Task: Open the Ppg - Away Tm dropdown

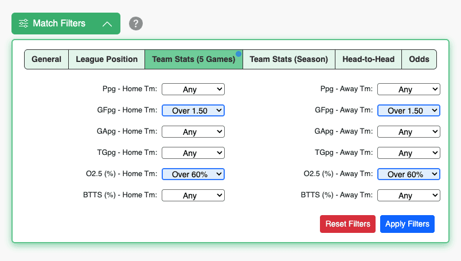Action: 409,89
